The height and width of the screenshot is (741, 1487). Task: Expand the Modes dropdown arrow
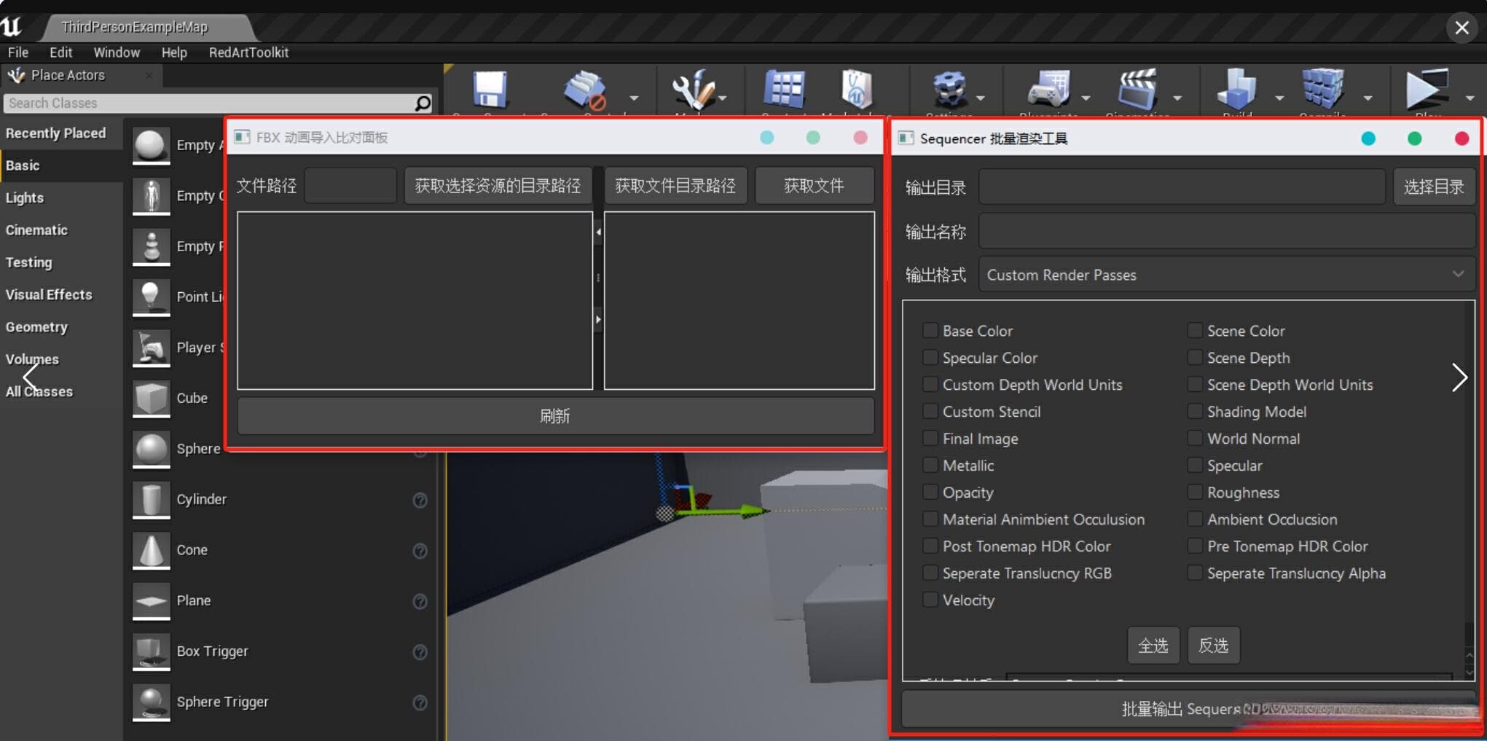click(x=723, y=98)
